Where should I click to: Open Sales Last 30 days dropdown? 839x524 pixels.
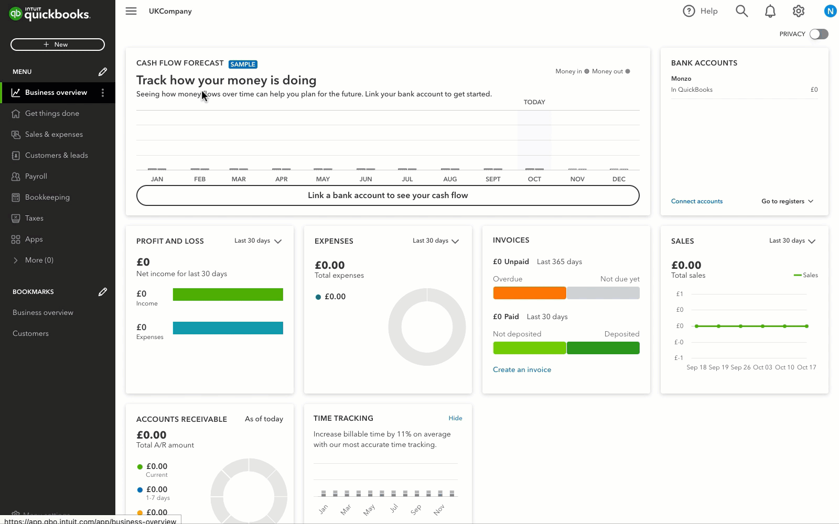click(792, 241)
